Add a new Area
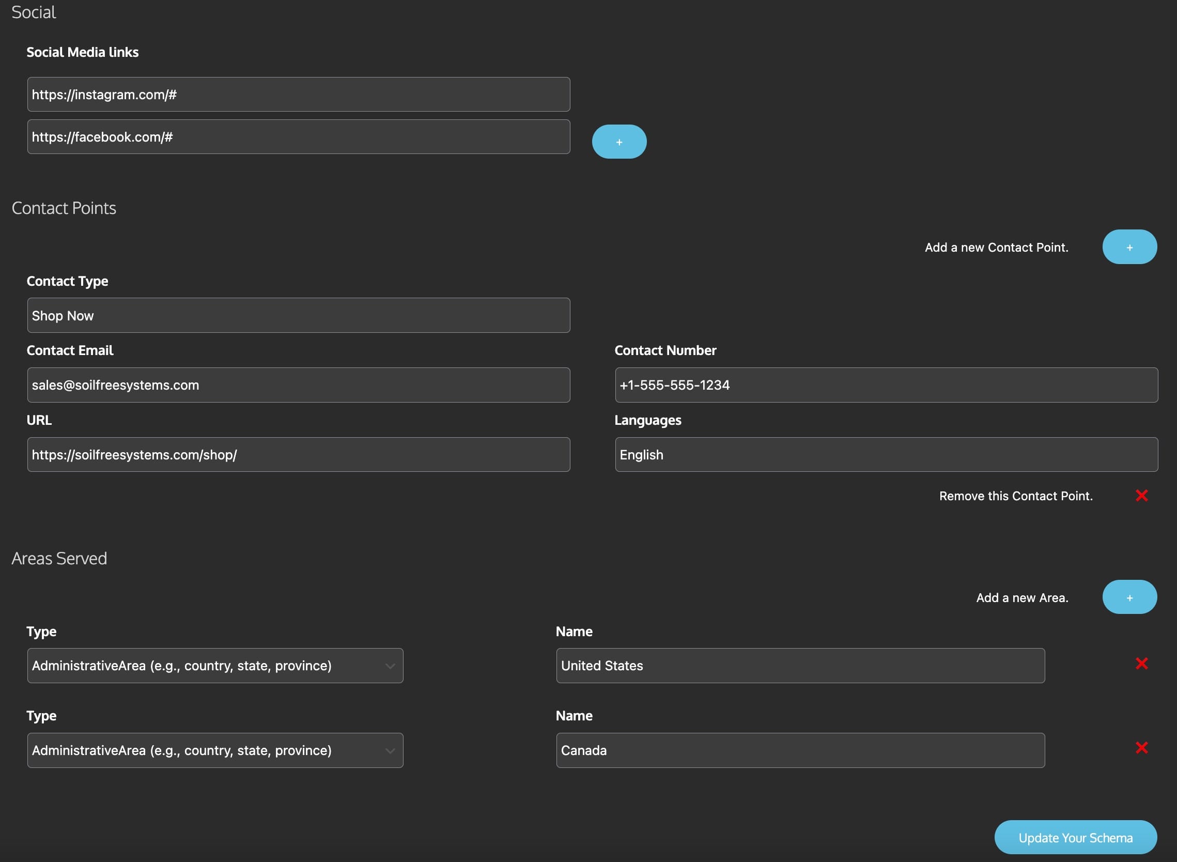This screenshot has width=1177, height=862. click(x=1129, y=596)
